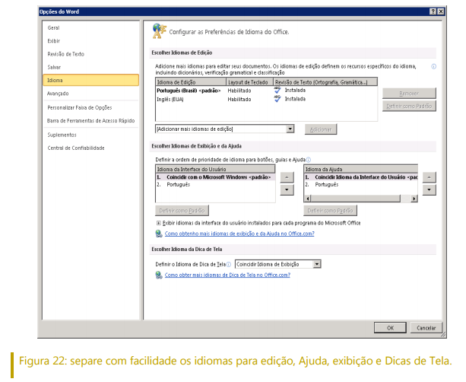
Task: Expand 'Exibir idiomas da interface do usuário' section
Action: 157,223
